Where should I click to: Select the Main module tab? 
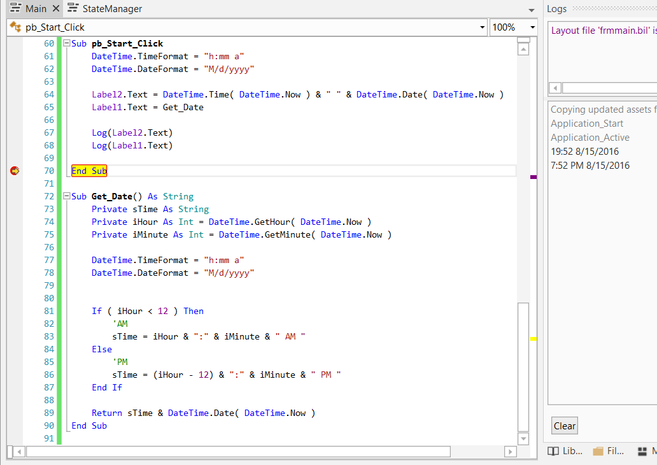(36, 9)
